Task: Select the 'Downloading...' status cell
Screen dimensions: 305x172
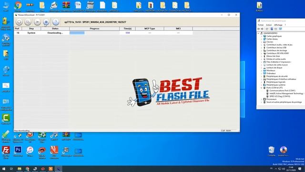Action: 55,33
